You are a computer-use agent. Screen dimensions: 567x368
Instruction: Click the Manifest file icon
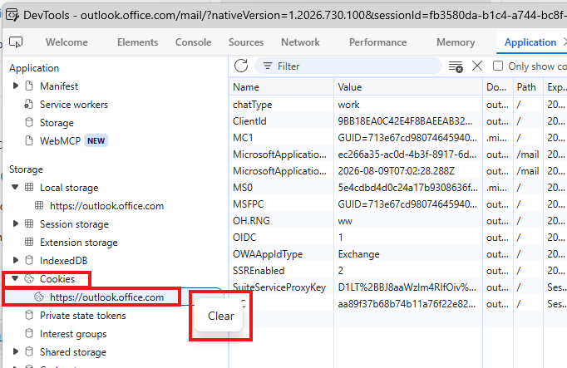click(x=29, y=86)
